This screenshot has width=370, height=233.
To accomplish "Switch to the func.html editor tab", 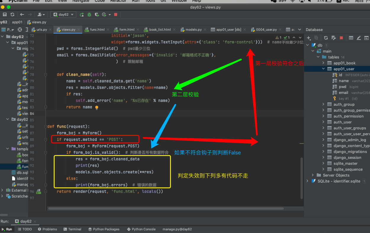I will click(x=97, y=30).
